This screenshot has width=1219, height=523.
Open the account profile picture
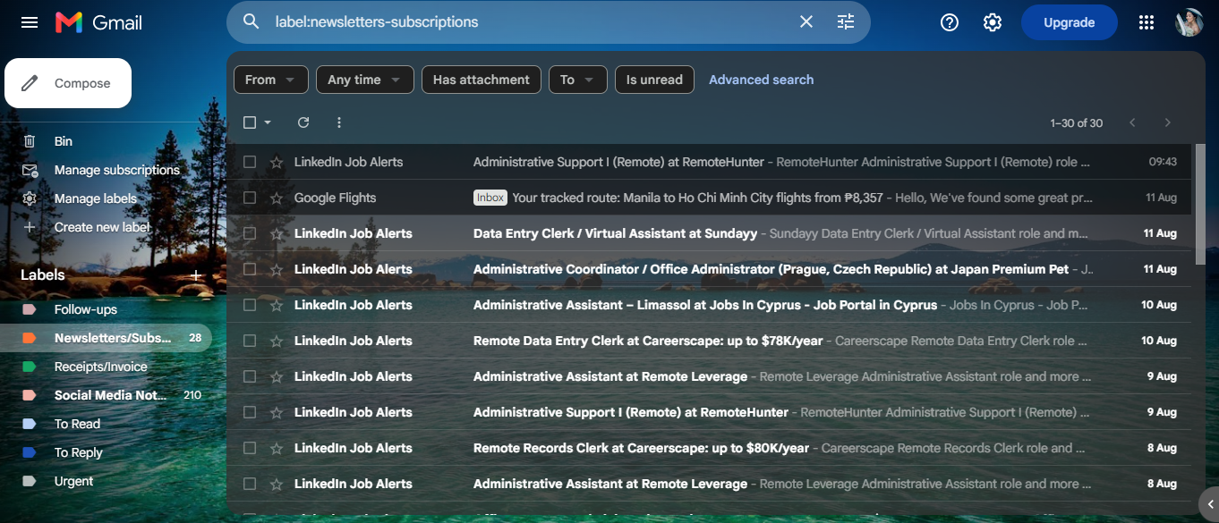coord(1189,22)
